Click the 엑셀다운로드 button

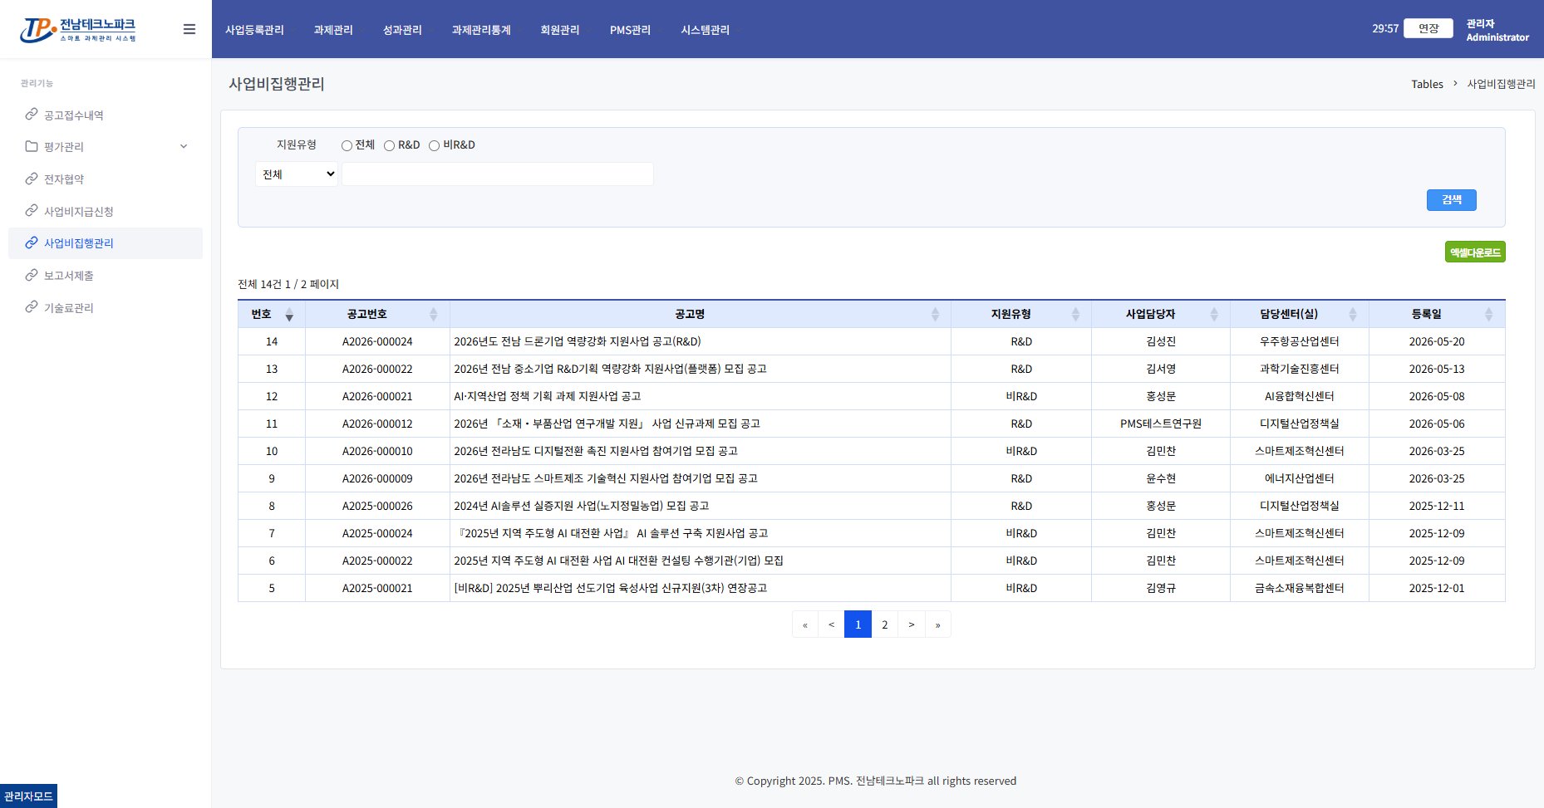point(1475,252)
